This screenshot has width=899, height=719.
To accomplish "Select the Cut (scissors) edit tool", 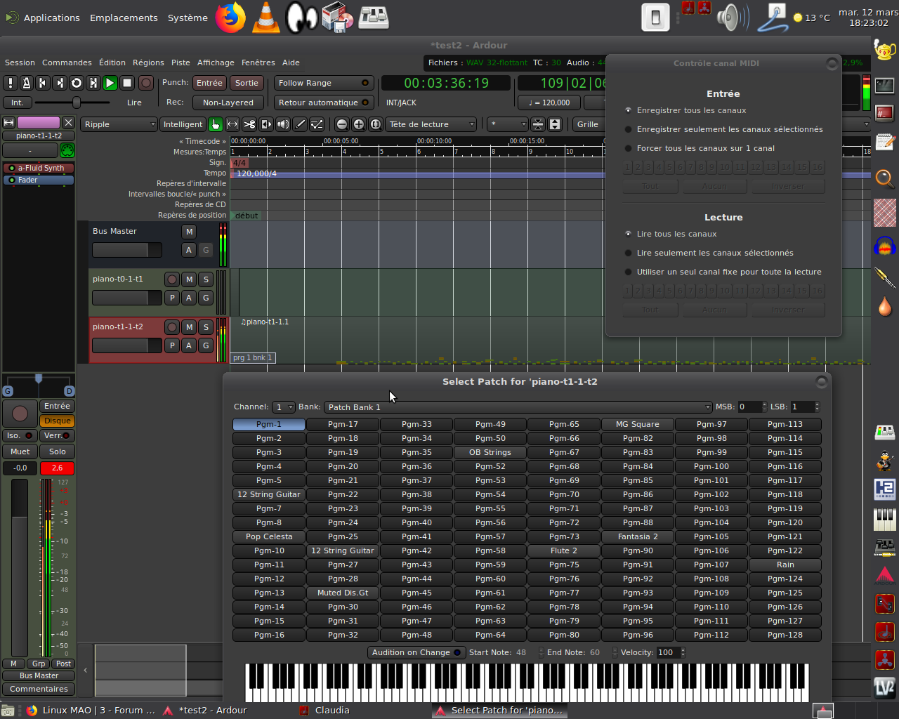I will (x=249, y=124).
